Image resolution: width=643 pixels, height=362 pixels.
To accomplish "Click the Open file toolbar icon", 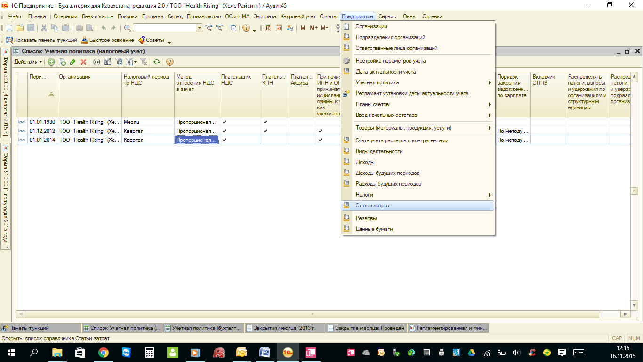I will [x=20, y=28].
